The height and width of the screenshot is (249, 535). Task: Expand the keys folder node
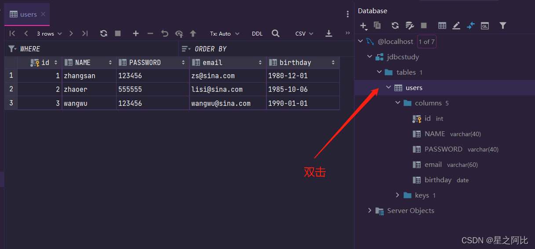click(398, 195)
